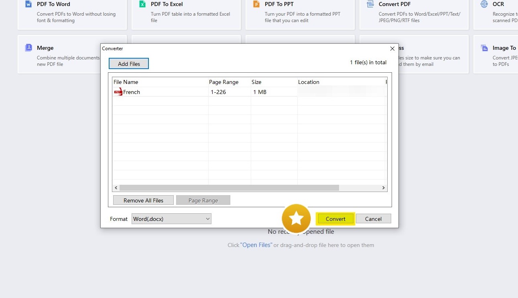Click the file list horizontal scrollbar thumb
This screenshot has width=518, height=298.
229,188
